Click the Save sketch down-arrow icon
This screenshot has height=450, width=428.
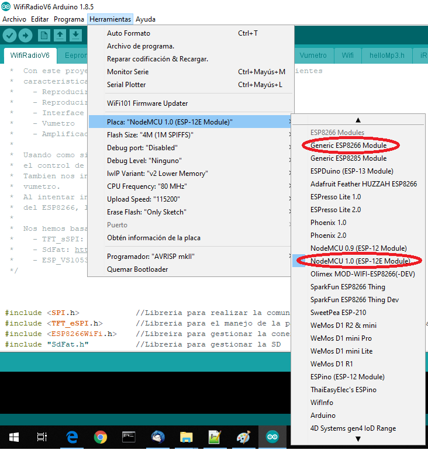(x=75, y=36)
